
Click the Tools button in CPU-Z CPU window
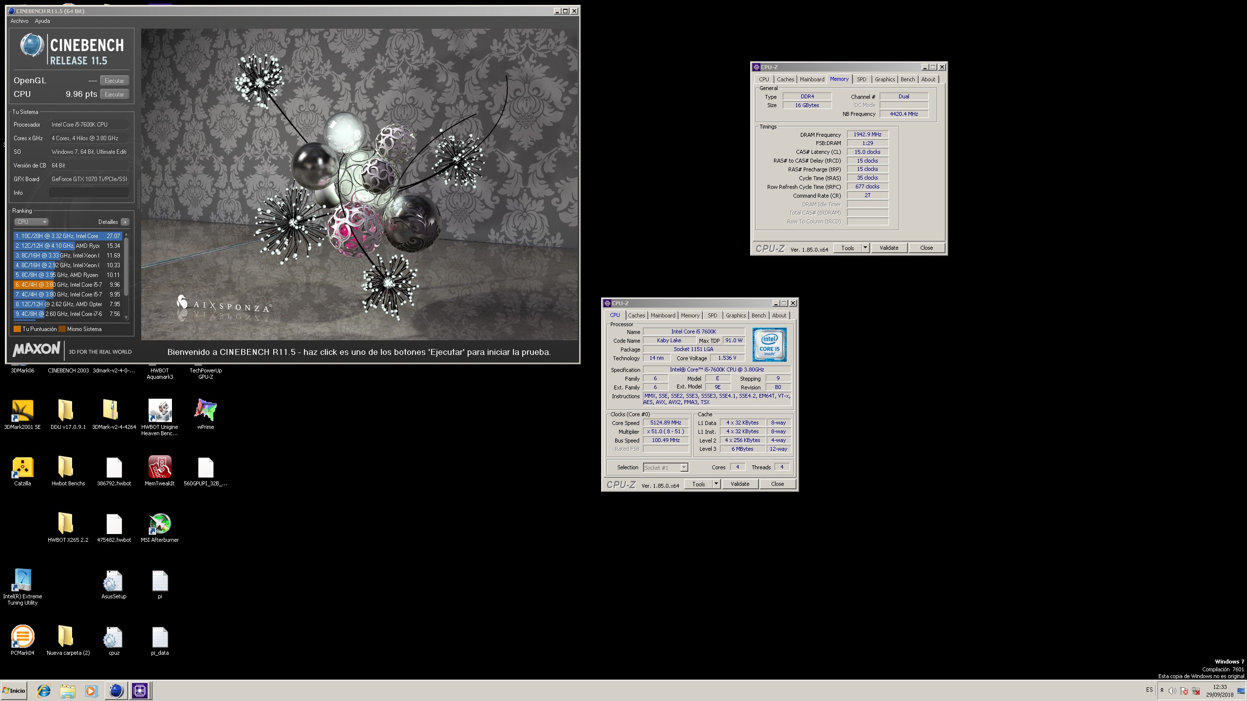pyautogui.click(x=699, y=484)
